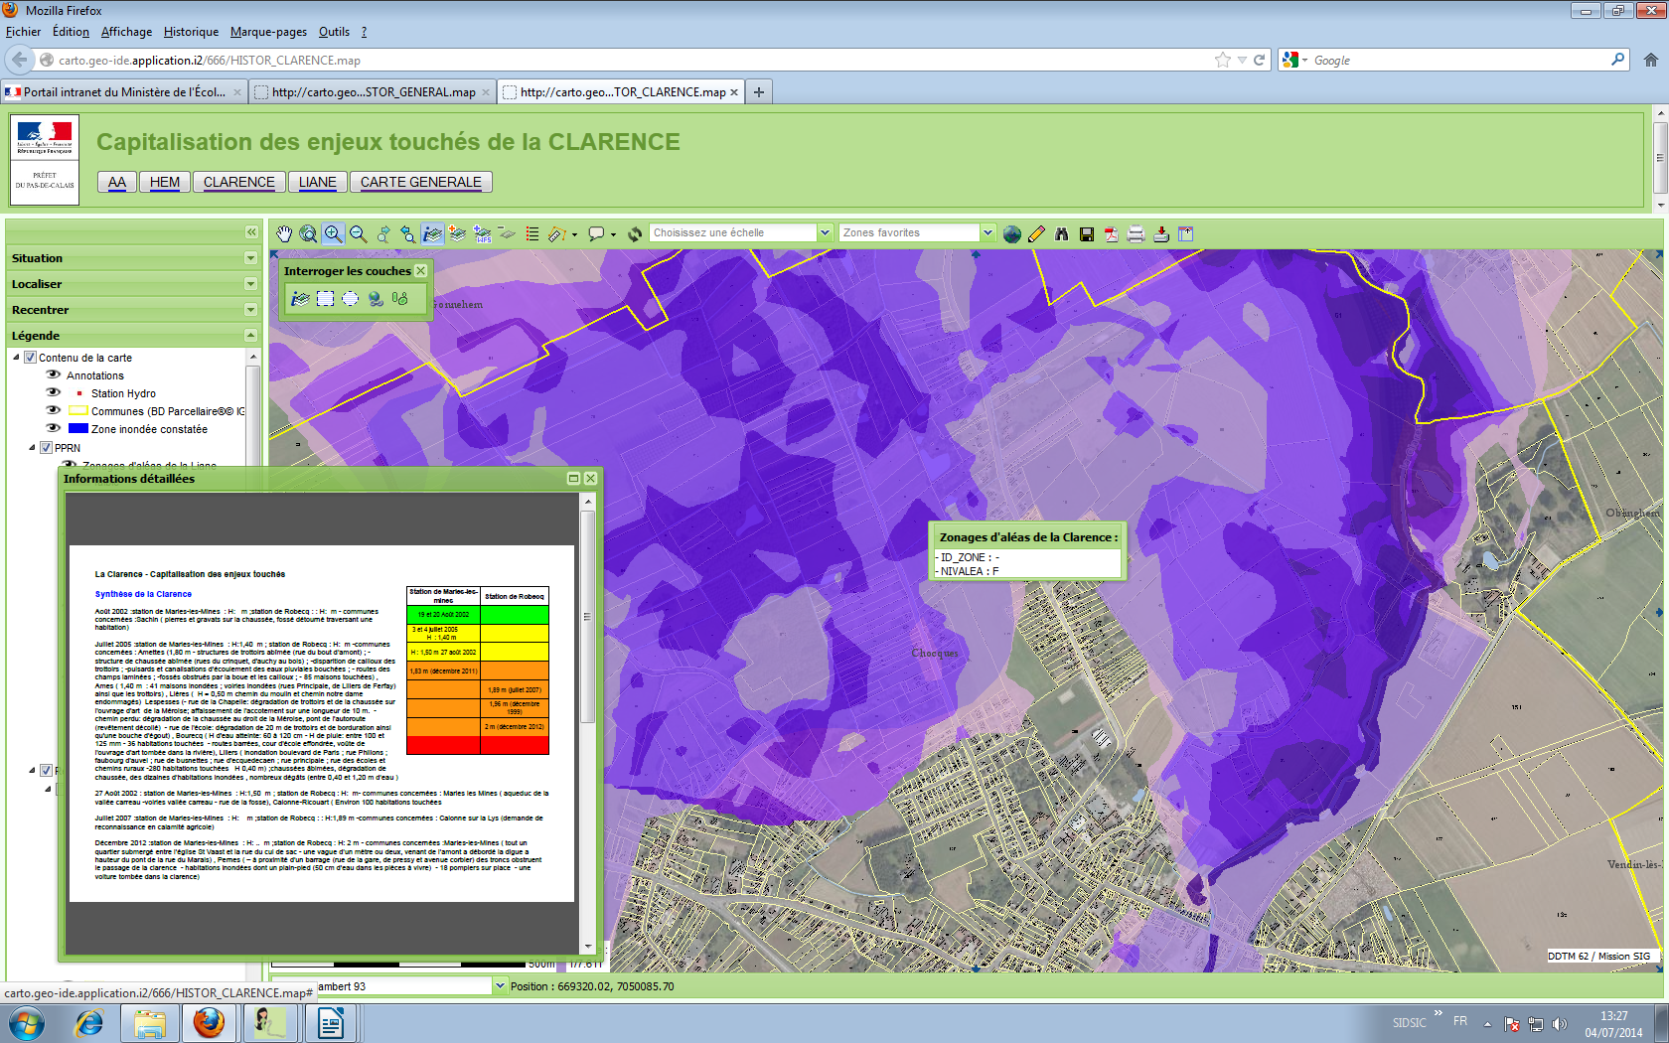Open the measure tool dropdown arrow
Image resolution: width=1669 pixels, height=1043 pixels.
click(x=574, y=235)
